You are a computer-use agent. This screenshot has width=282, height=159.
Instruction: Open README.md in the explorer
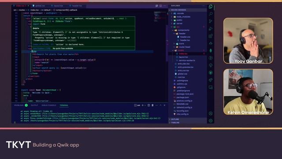(182, 104)
